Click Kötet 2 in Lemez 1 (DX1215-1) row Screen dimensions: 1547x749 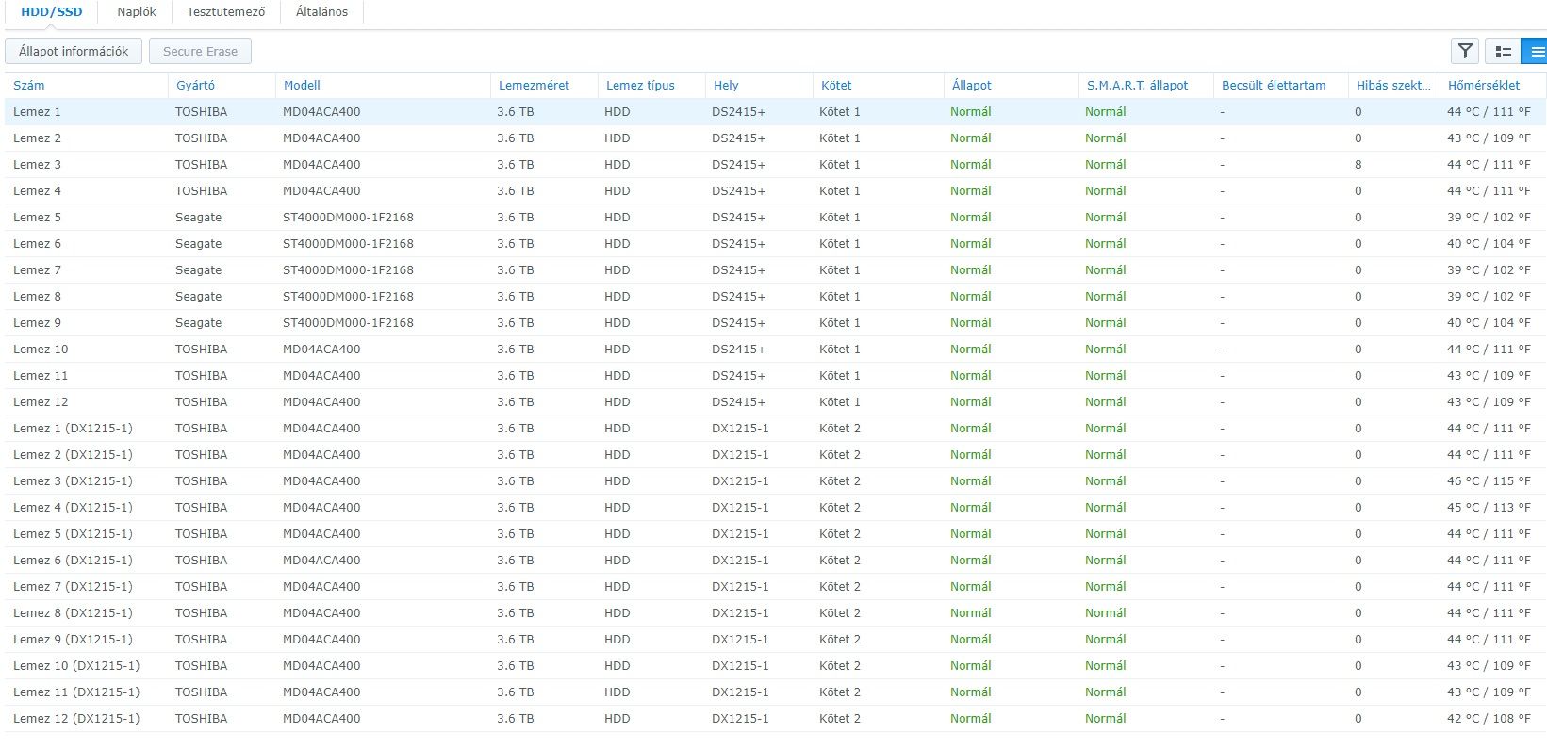pyautogui.click(x=840, y=428)
